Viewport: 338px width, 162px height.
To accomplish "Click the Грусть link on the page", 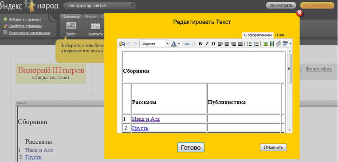I will 33,157.
